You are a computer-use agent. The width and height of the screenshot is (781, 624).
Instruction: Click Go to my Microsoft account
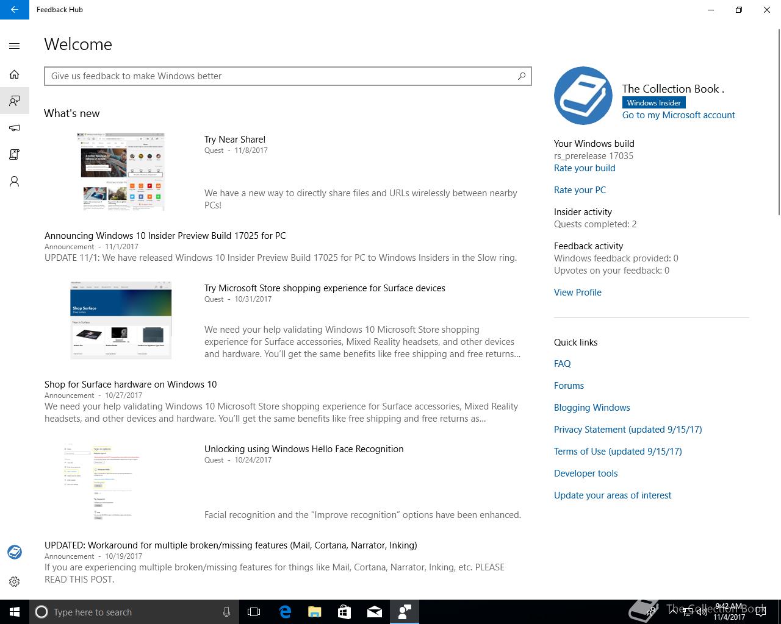[x=678, y=115]
